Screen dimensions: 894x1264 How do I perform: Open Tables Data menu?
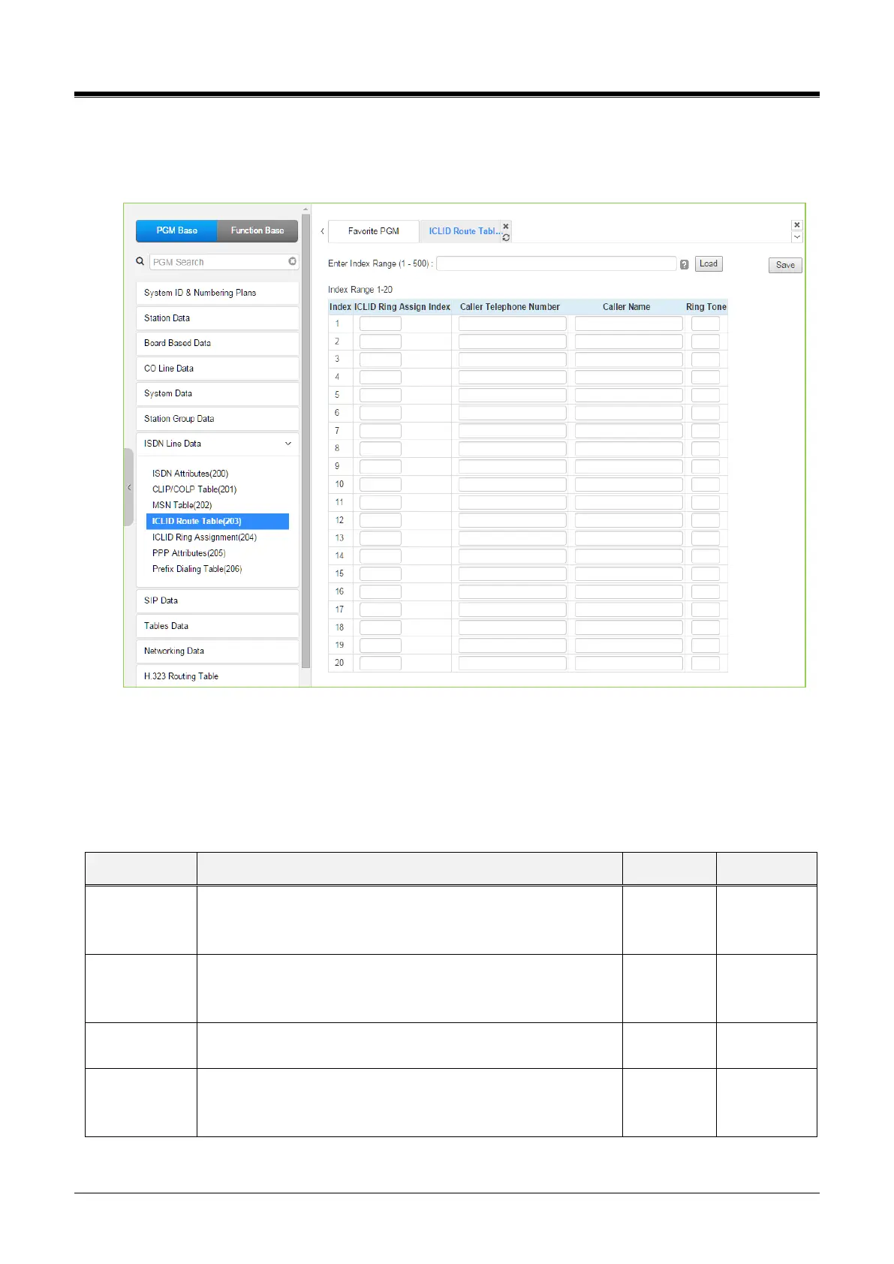pos(218,626)
